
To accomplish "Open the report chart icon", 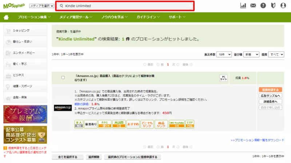I will tap(243, 5).
